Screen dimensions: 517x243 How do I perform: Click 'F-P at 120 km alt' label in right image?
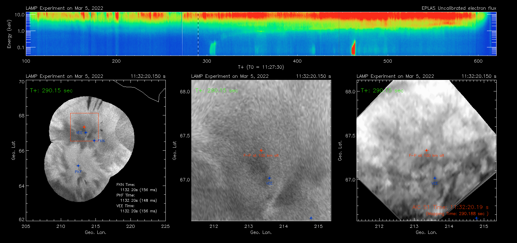pos(426,156)
